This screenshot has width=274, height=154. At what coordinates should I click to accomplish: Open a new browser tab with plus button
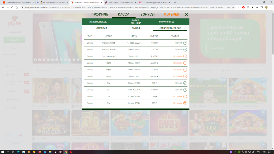pyautogui.click(x=175, y=2)
